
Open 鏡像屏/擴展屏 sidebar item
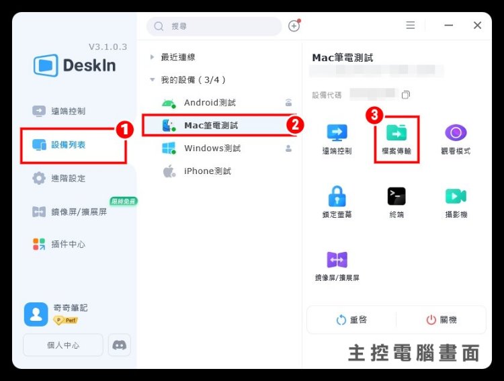pyautogui.click(x=69, y=212)
